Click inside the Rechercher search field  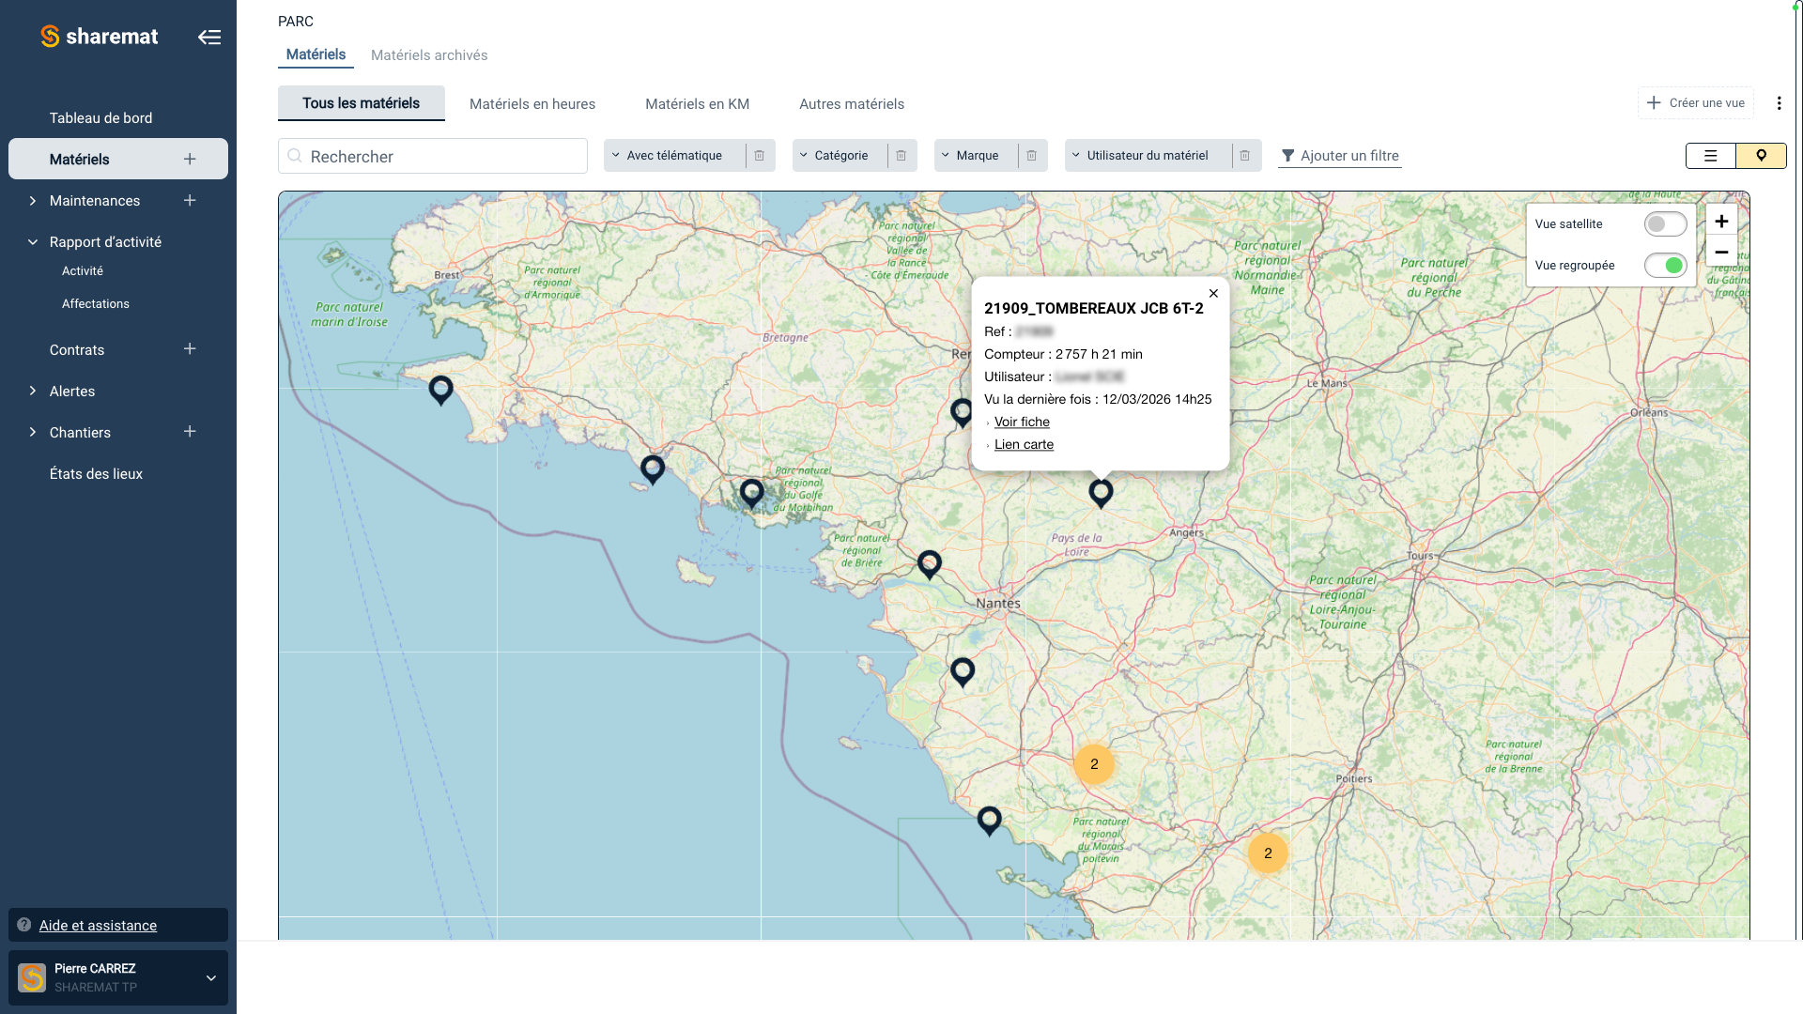[432, 156]
